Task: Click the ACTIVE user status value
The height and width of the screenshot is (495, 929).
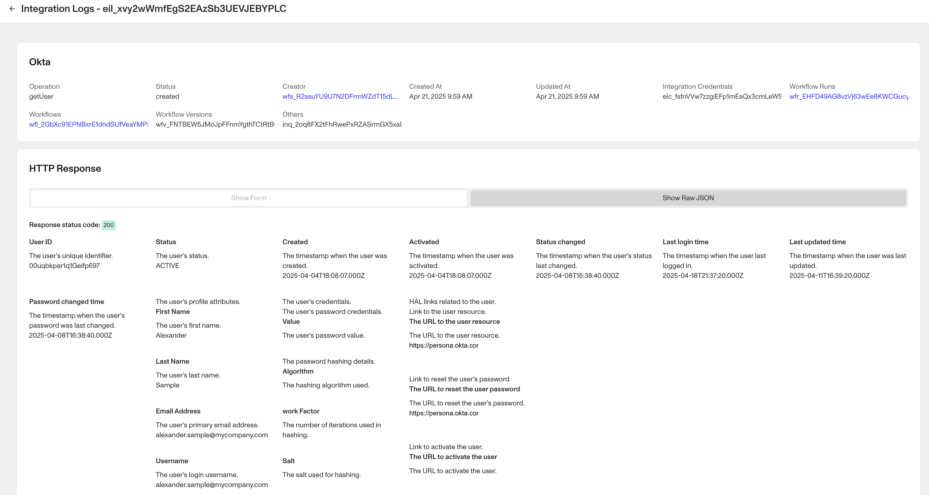Action: click(167, 266)
